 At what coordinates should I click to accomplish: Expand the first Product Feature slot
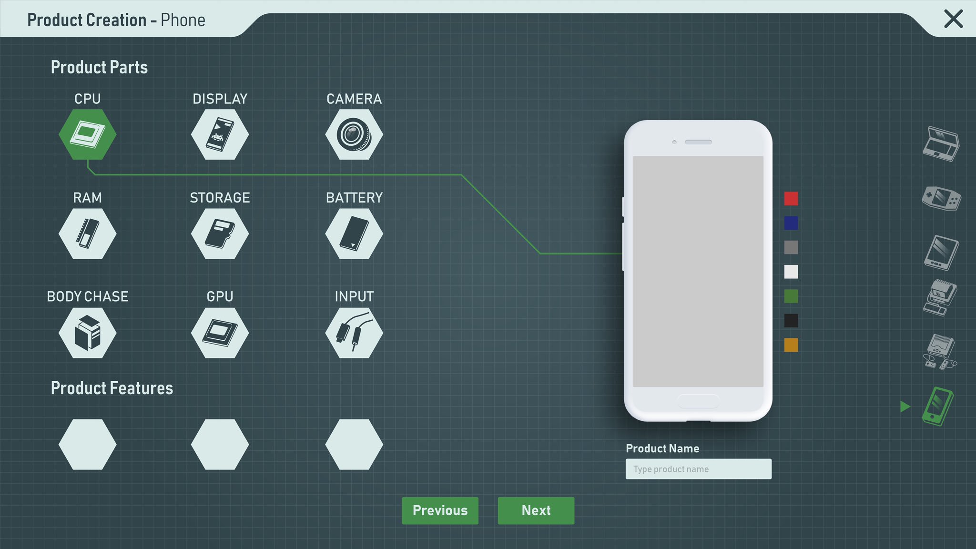(x=88, y=442)
